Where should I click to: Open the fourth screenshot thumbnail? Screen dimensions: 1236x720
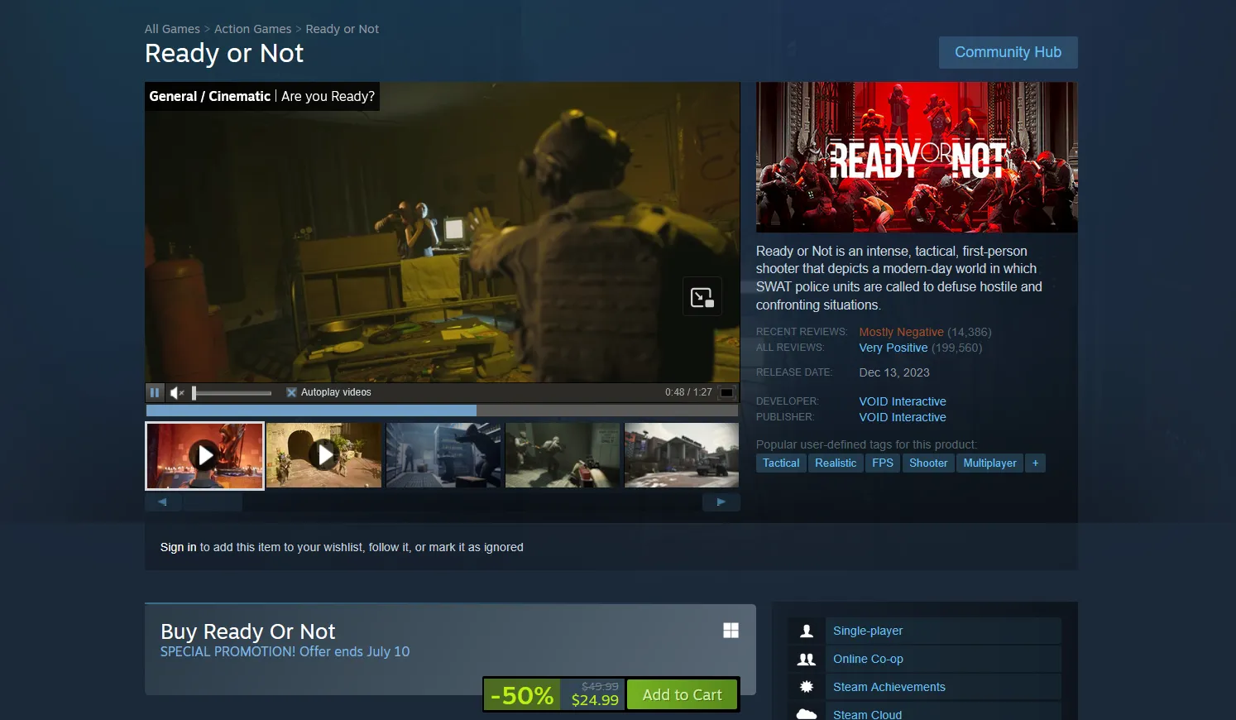click(563, 455)
